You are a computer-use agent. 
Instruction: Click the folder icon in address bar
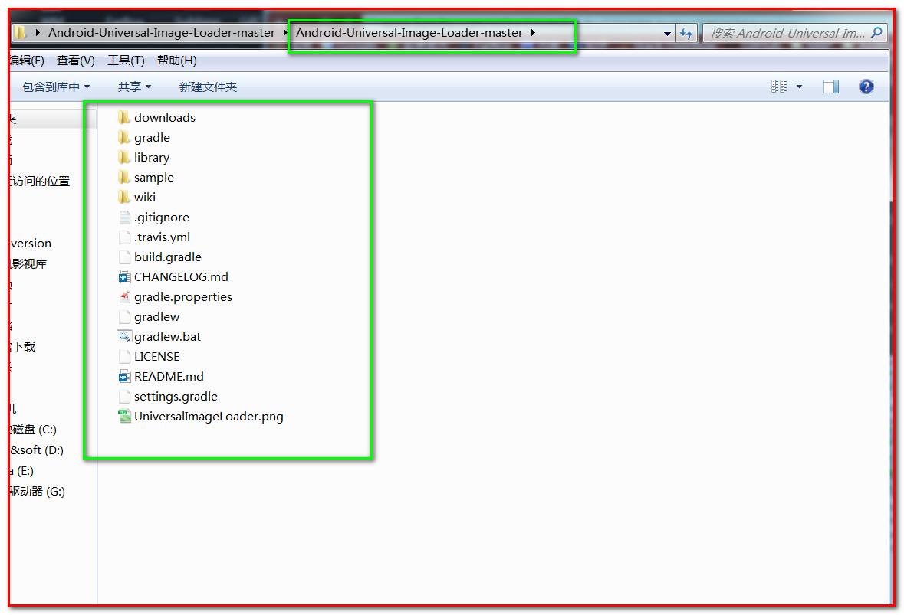20,32
